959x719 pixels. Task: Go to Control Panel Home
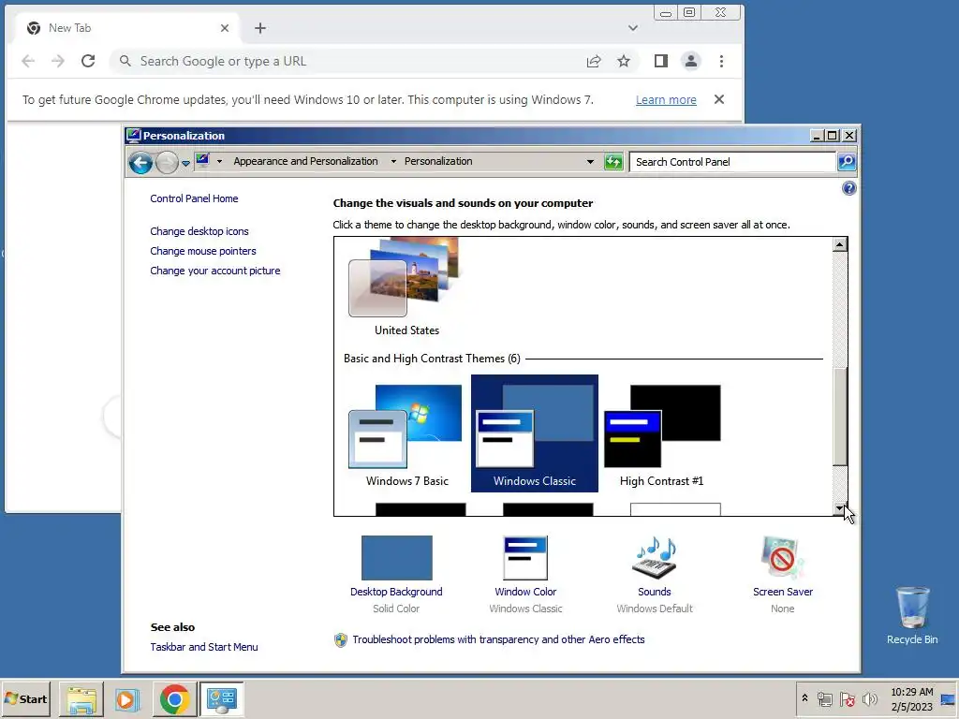pyautogui.click(x=194, y=198)
